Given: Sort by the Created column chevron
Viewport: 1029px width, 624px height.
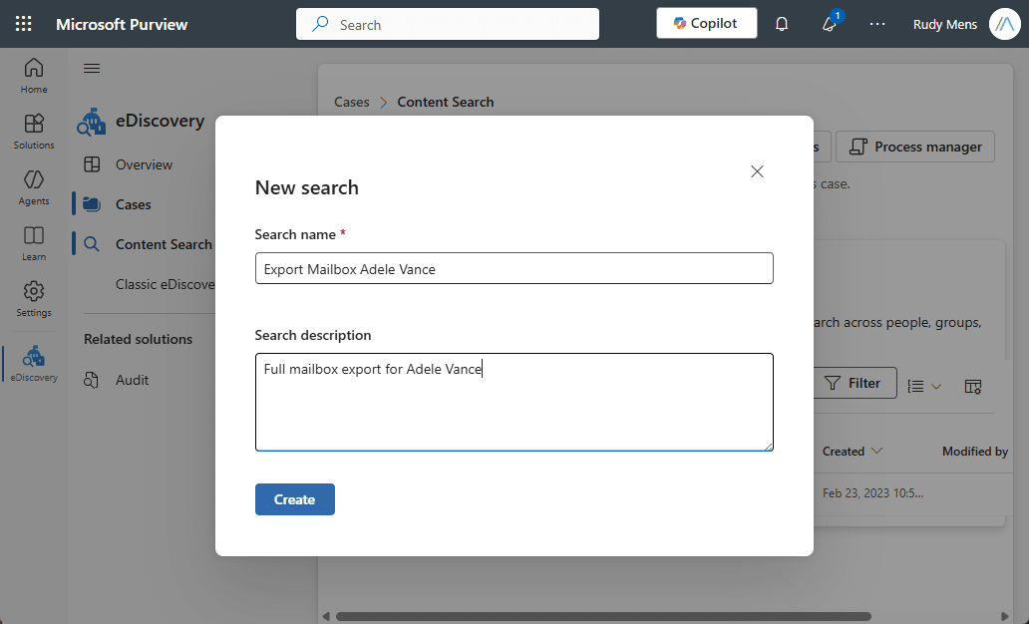Looking at the screenshot, I should (x=876, y=451).
